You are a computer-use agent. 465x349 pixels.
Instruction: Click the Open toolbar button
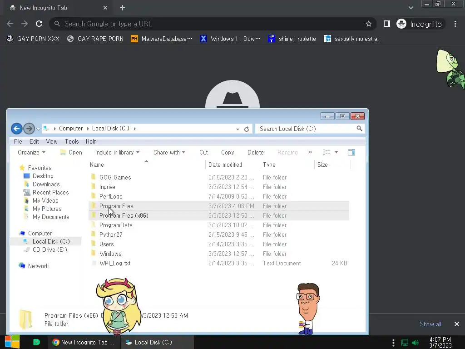pyautogui.click(x=71, y=152)
